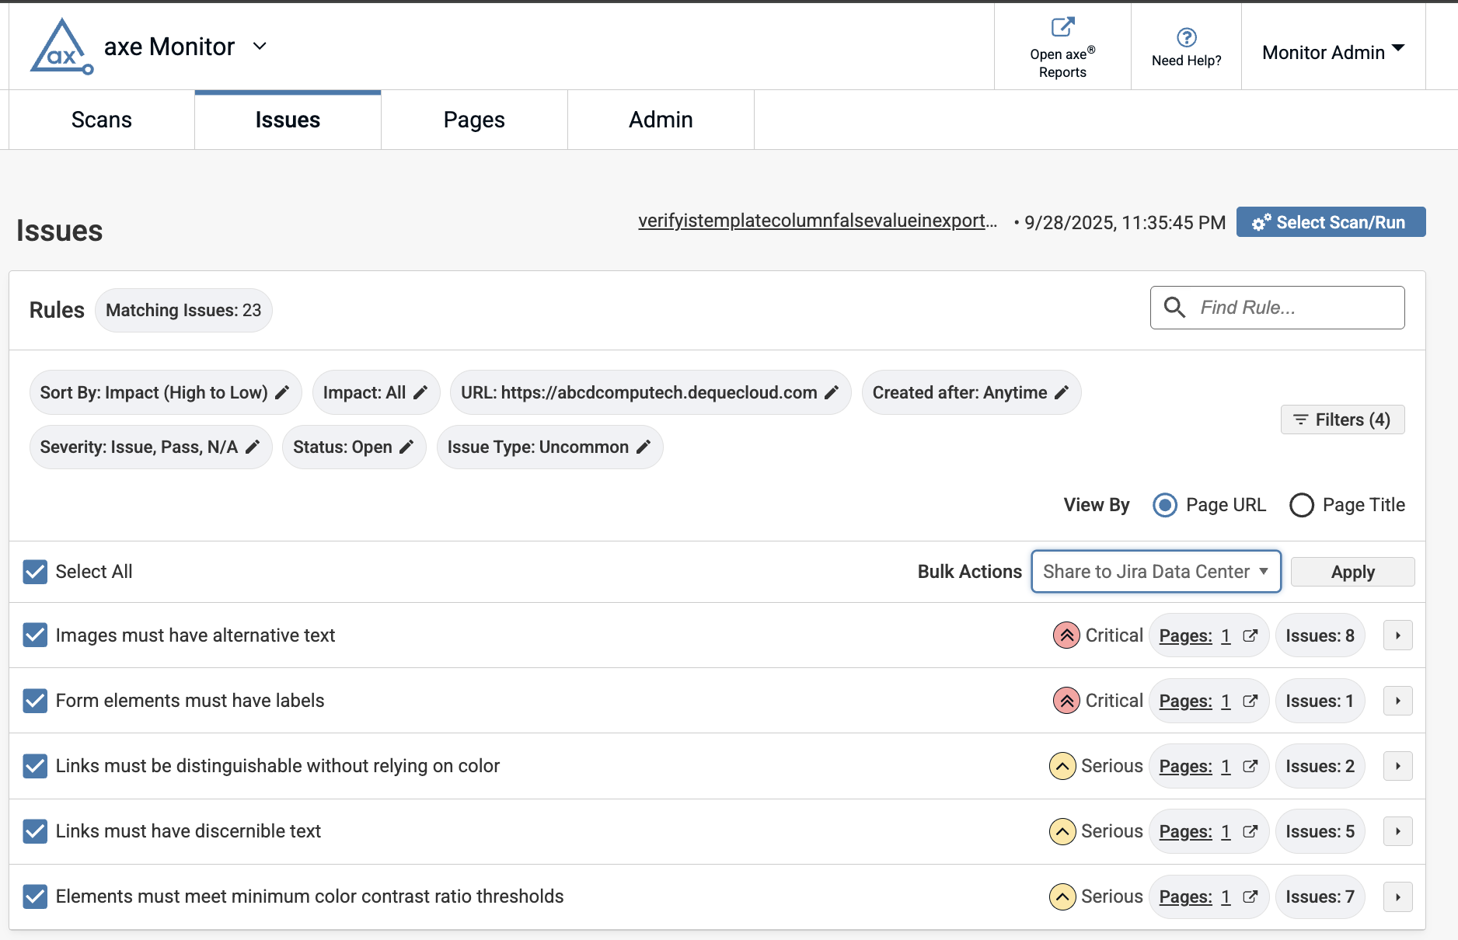Uncheck the Select All checkbox

coord(35,572)
